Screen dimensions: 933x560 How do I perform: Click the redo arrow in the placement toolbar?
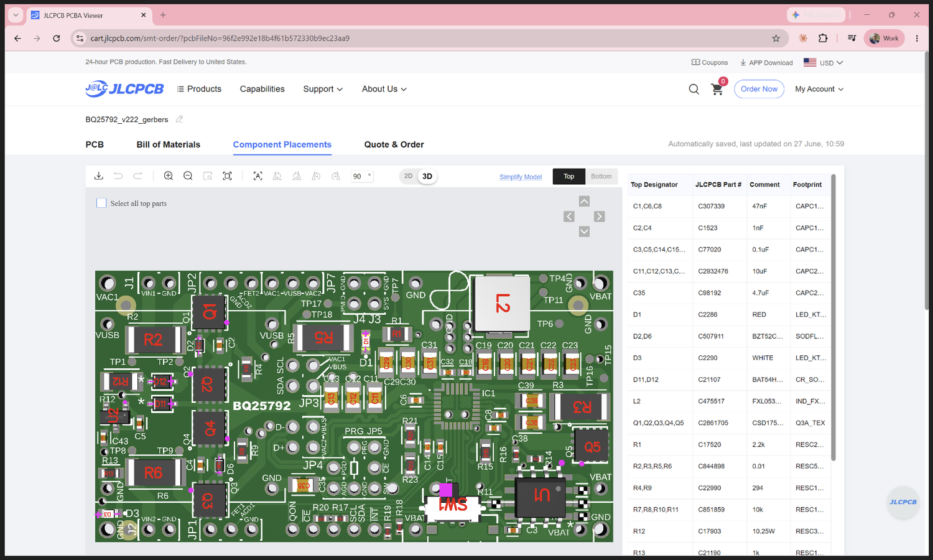138,176
